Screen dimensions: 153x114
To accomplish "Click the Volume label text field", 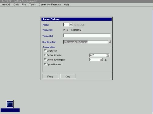I will click(87, 36).
